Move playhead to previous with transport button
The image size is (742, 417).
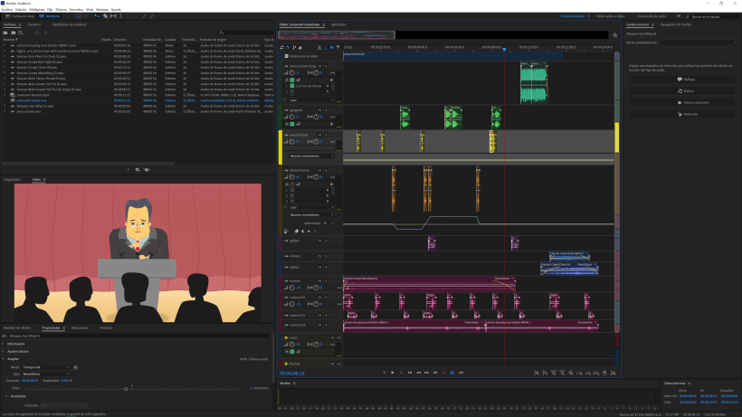(410, 373)
